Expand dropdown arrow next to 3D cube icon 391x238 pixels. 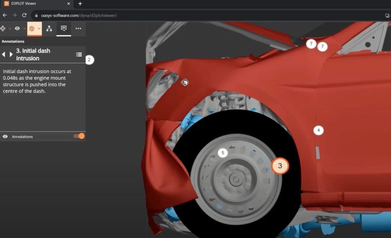39,29
